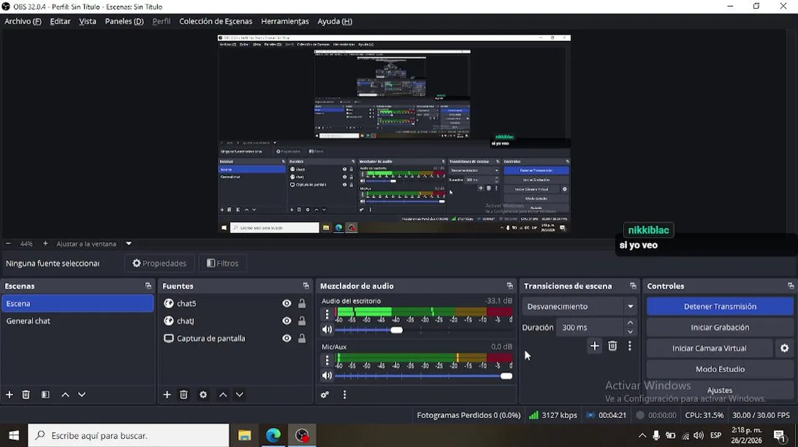Toggle lock on Captura de pantalla source

[301, 338]
